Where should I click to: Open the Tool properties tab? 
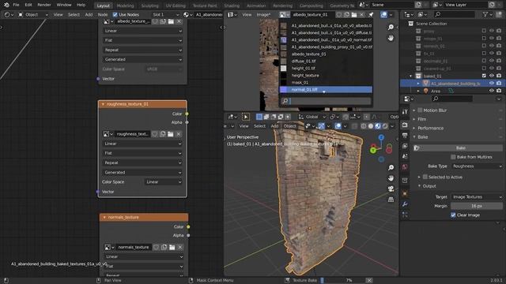(405, 111)
